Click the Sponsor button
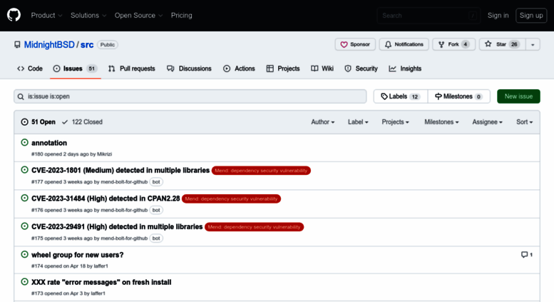Screen dimensions: 554x302 pyautogui.click(x=355, y=44)
